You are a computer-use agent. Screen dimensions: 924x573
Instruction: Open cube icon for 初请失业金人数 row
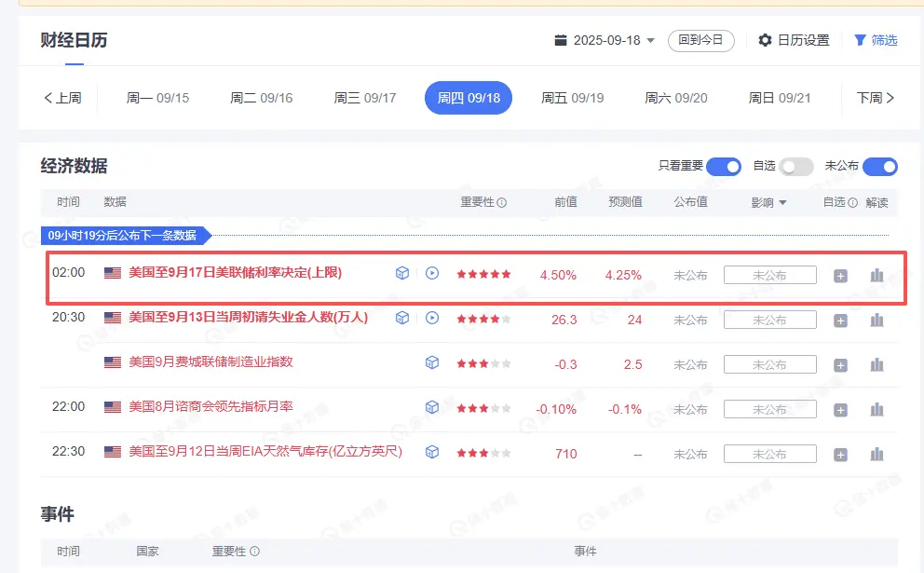click(x=401, y=318)
